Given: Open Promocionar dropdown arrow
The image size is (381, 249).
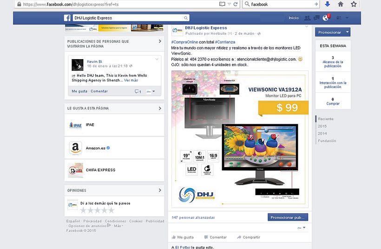Looking at the screenshot, I should 348,32.
